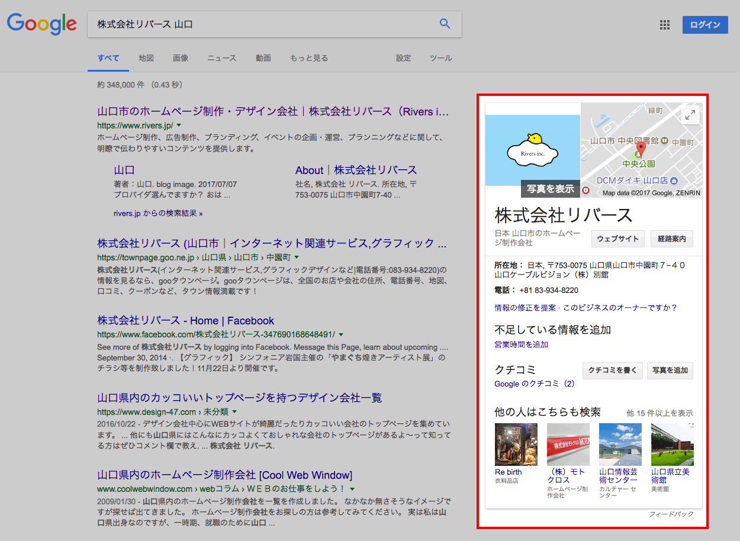The height and width of the screenshot is (541, 740).
Task: Click the クチコミを書く button
Action: (613, 371)
